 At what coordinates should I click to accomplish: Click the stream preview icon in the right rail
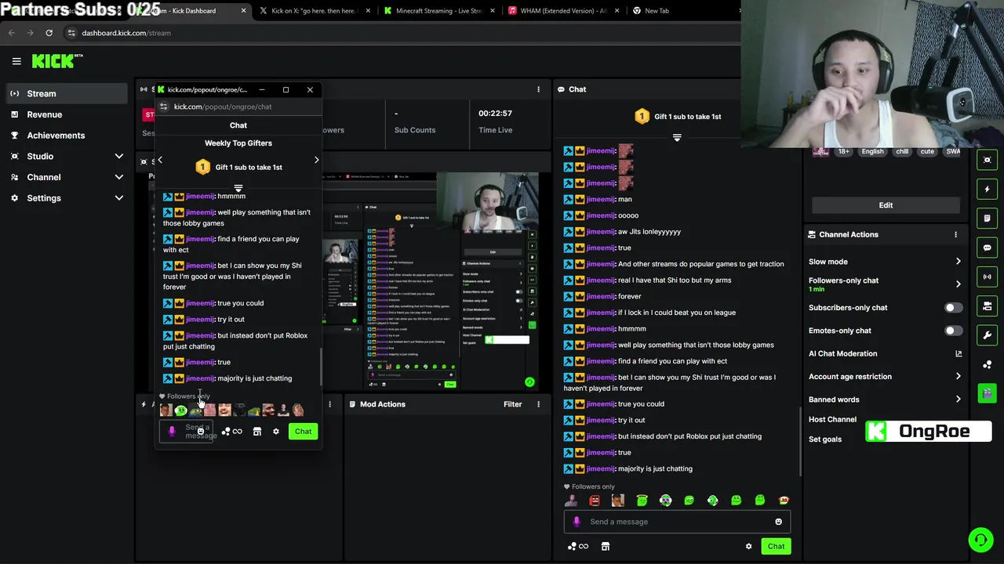pos(988,160)
